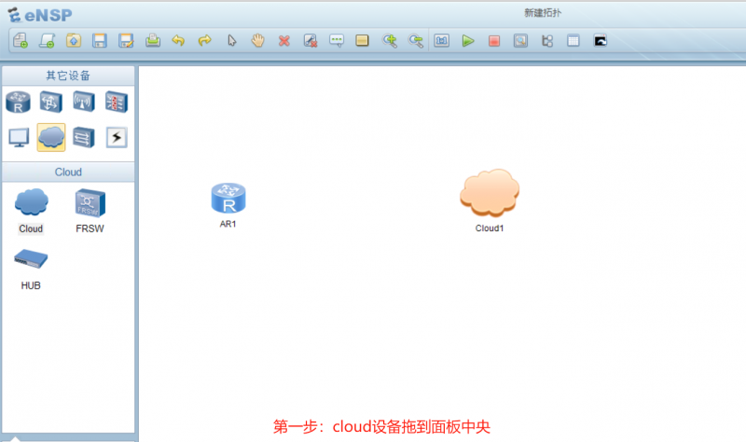Select the Firewall device category
746x442 pixels.
click(116, 102)
